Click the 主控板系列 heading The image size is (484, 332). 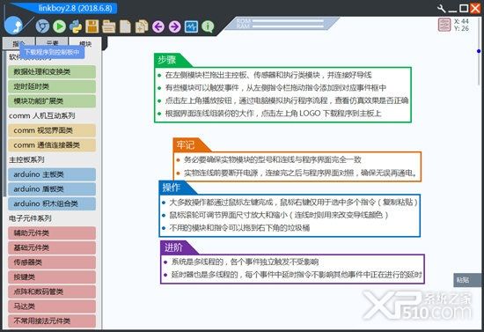pyautogui.click(x=26, y=159)
